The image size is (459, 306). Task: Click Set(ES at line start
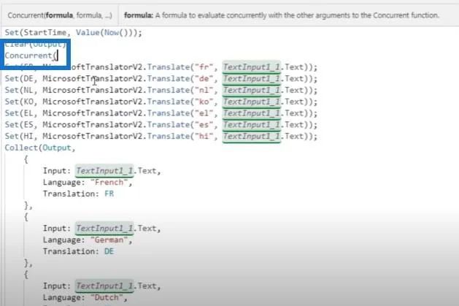pyautogui.click(x=19, y=125)
